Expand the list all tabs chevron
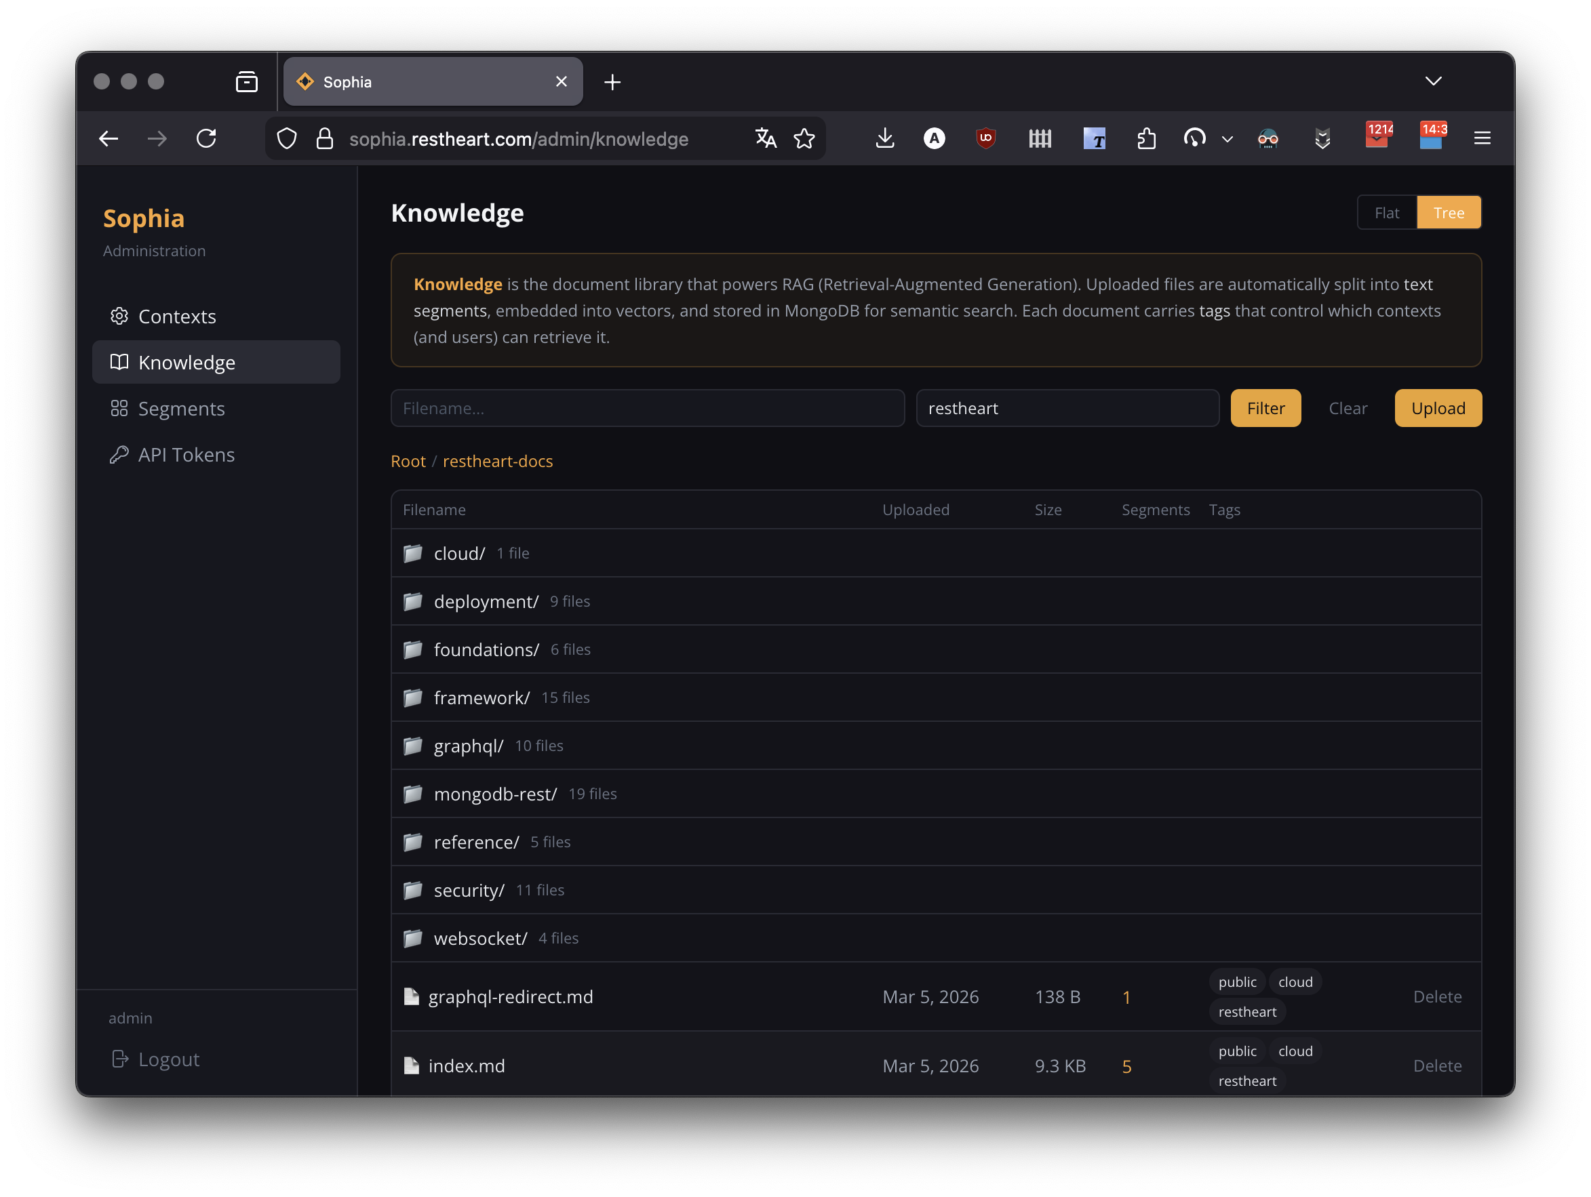Viewport: 1591px width, 1197px height. pos(1433,81)
